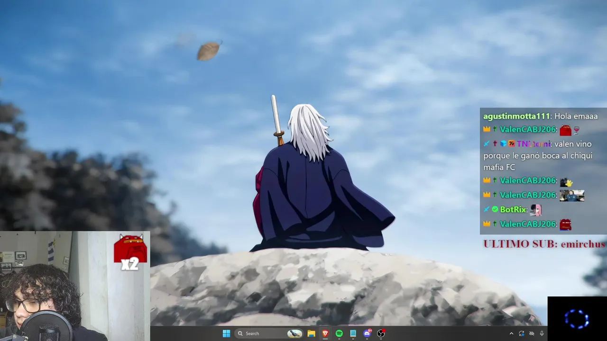Click the chat message 'Hola emaaa'
607x341 pixels.
576,116
